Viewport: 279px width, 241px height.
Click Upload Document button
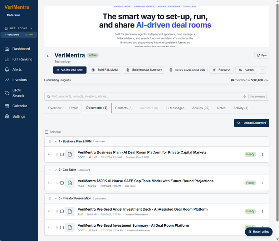pos(251,123)
